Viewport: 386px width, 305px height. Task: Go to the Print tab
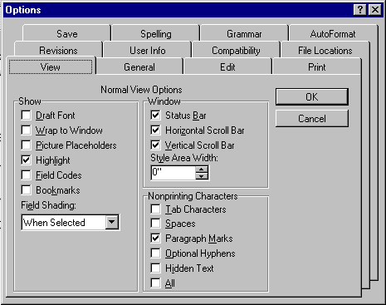(317, 66)
